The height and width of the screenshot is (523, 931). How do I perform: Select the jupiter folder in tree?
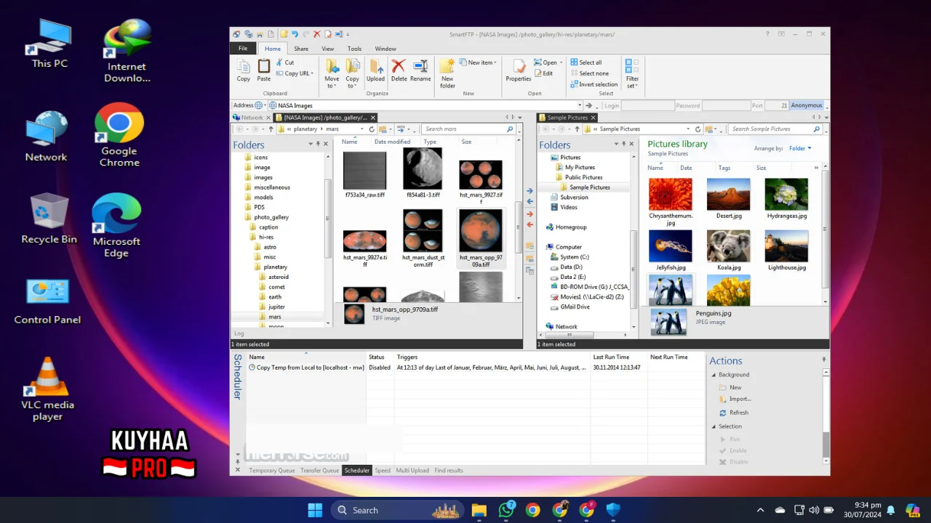tap(276, 307)
